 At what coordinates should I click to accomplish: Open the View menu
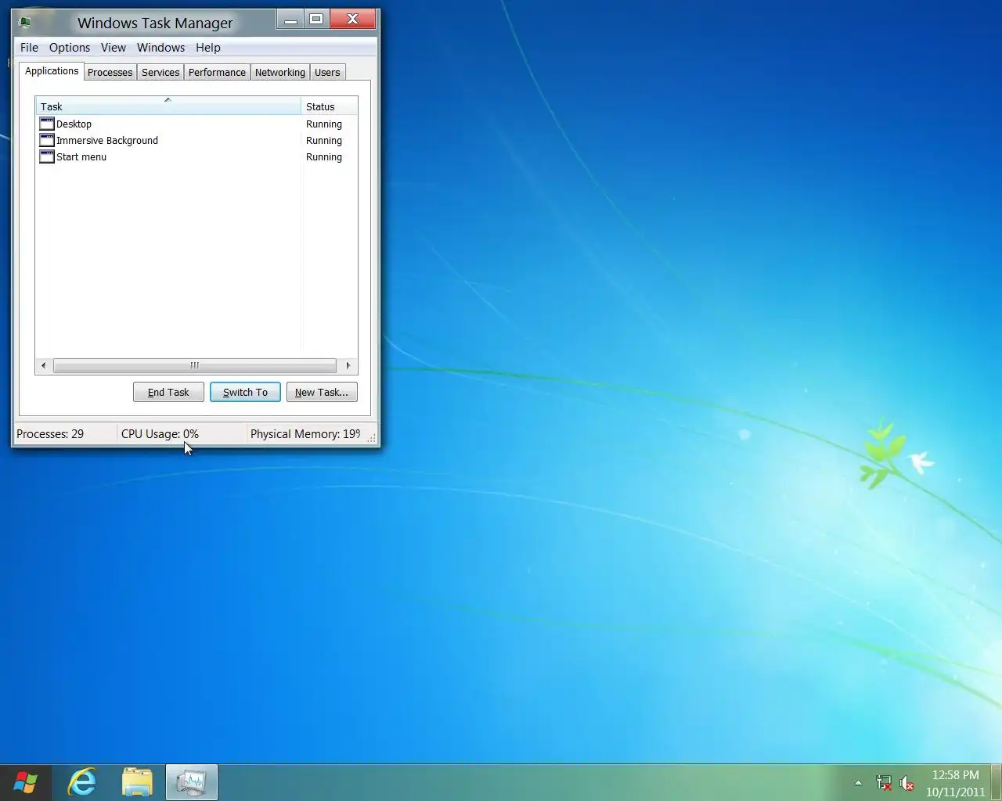click(x=114, y=48)
